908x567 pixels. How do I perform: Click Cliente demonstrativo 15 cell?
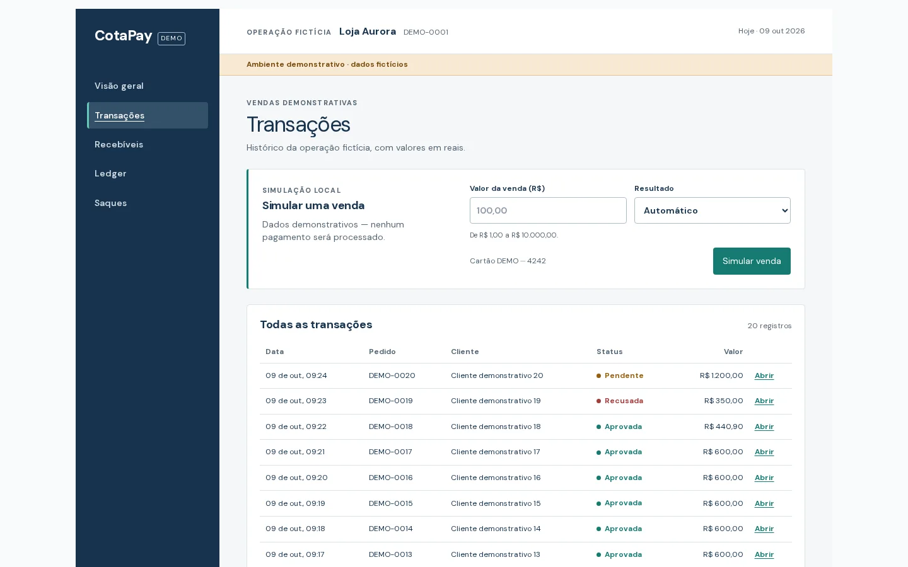click(496, 503)
